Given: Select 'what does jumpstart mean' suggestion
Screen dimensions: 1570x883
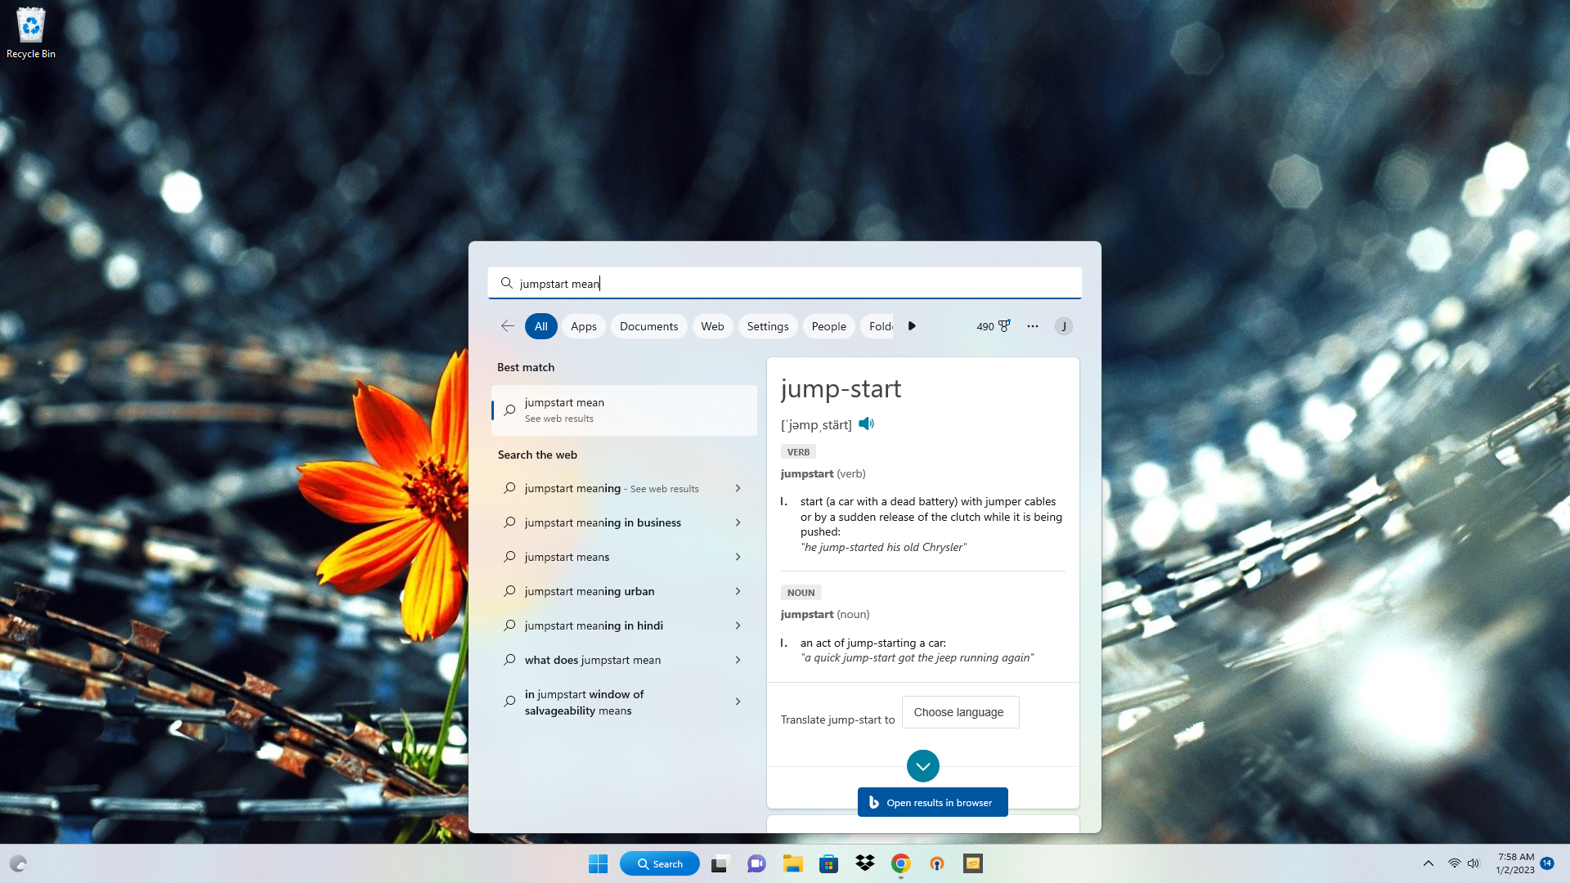Looking at the screenshot, I should click(x=593, y=660).
